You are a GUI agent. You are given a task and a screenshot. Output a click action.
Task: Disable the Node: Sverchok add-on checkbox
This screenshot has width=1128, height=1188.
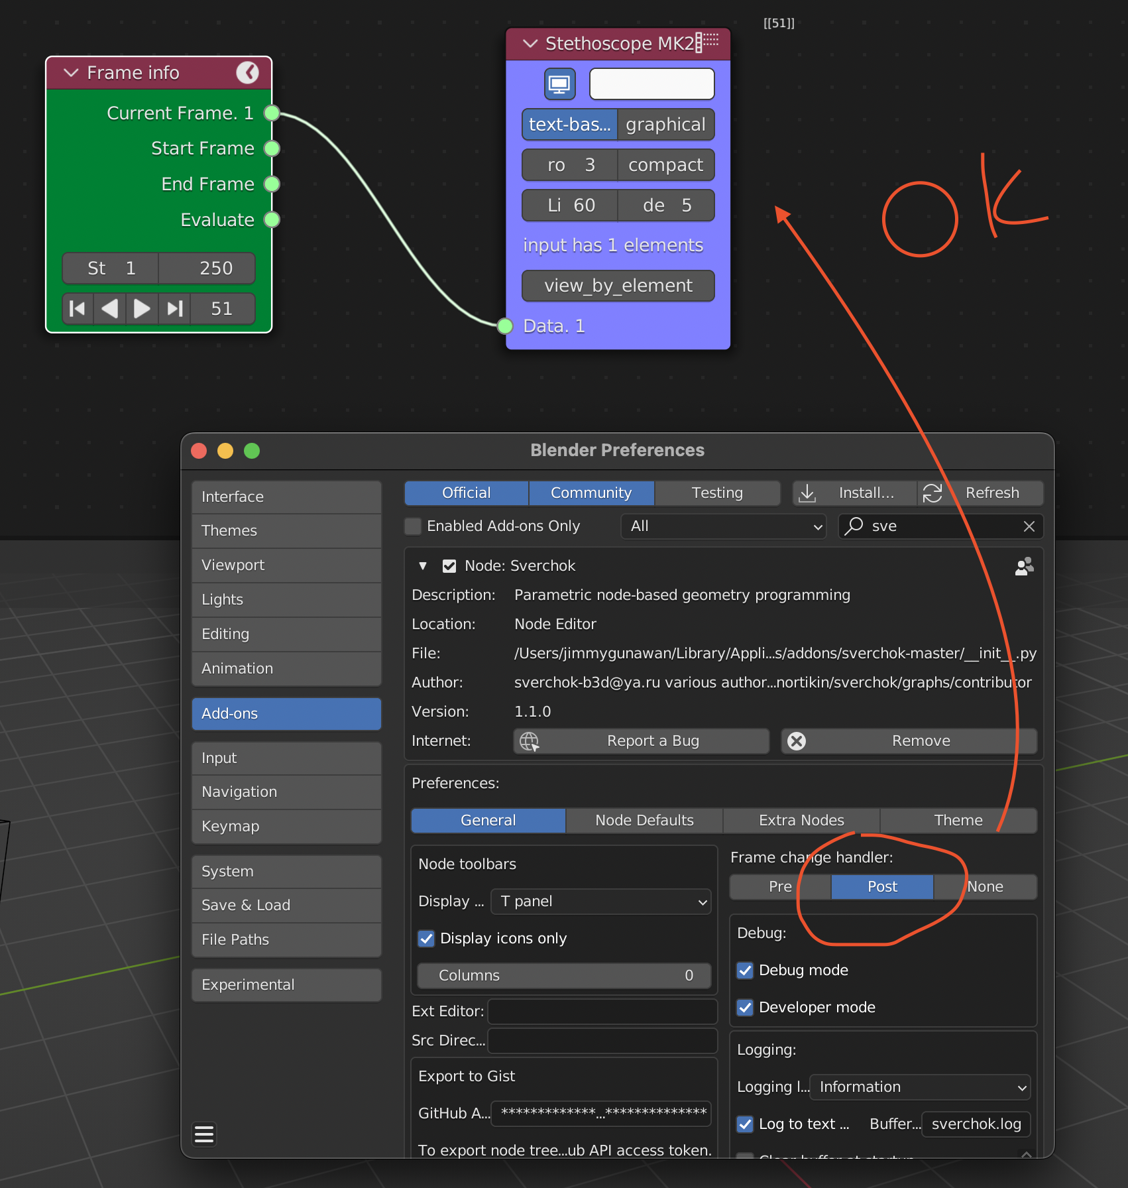(x=449, y=566)
